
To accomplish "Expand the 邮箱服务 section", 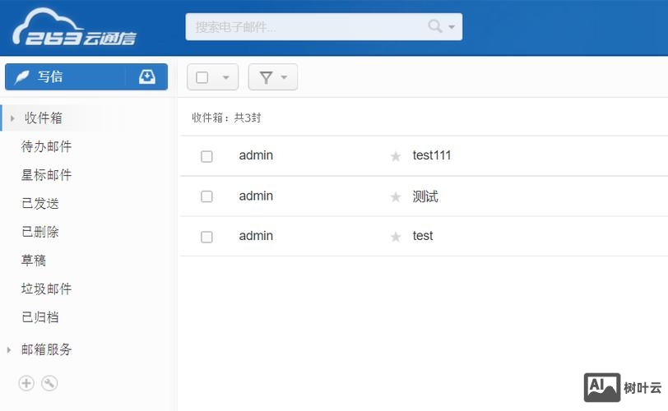I will (47, 349).
